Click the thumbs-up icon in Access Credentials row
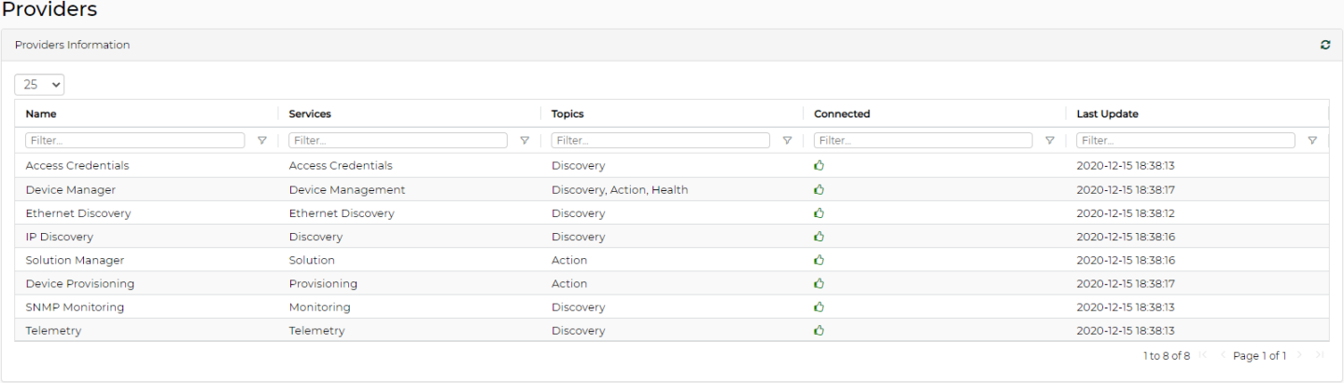This screenshot has height=383, width=1344. (819, 166)
